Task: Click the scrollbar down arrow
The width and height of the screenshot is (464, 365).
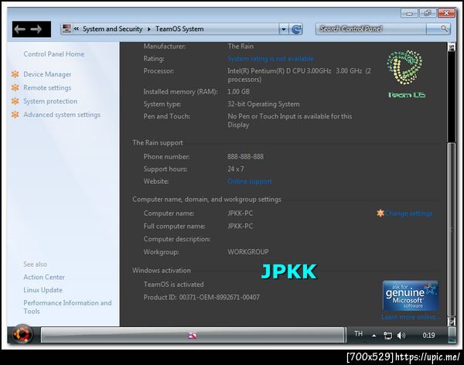Action: 452,321
